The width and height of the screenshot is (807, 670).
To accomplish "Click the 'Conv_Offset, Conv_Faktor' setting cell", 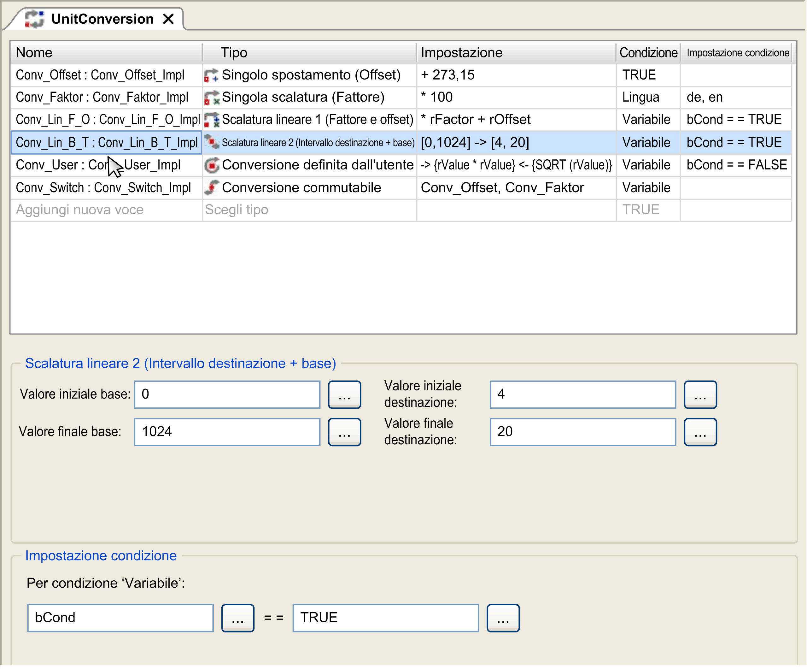I will point(516,187).
